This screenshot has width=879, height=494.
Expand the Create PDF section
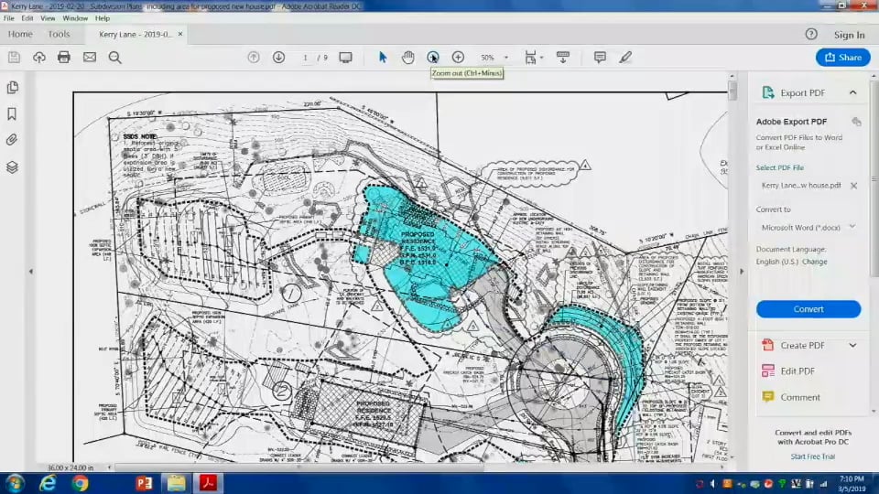[852, 345]
